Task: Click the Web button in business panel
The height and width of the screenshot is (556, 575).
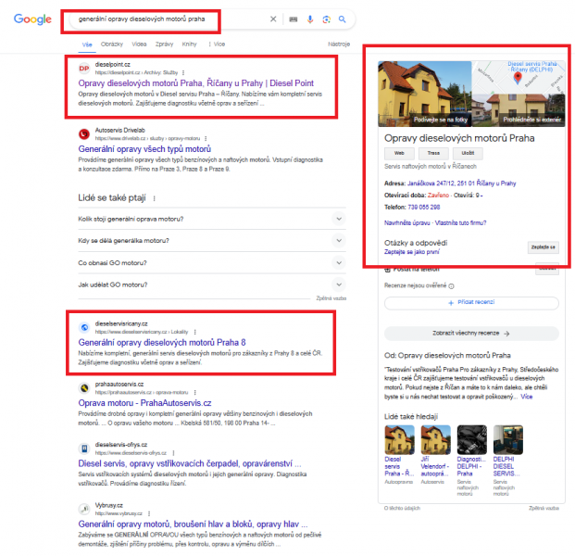Action: (x=399, y=153)
